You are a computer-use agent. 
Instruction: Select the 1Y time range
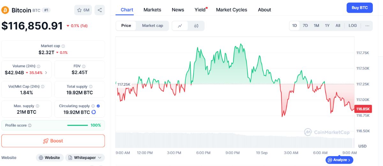point(327,25)
